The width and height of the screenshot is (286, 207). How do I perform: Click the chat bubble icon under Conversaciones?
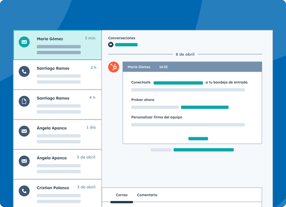[110, 44]
